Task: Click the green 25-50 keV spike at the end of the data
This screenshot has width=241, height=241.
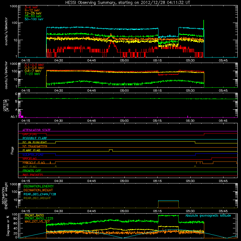Action: click(204, 28)
